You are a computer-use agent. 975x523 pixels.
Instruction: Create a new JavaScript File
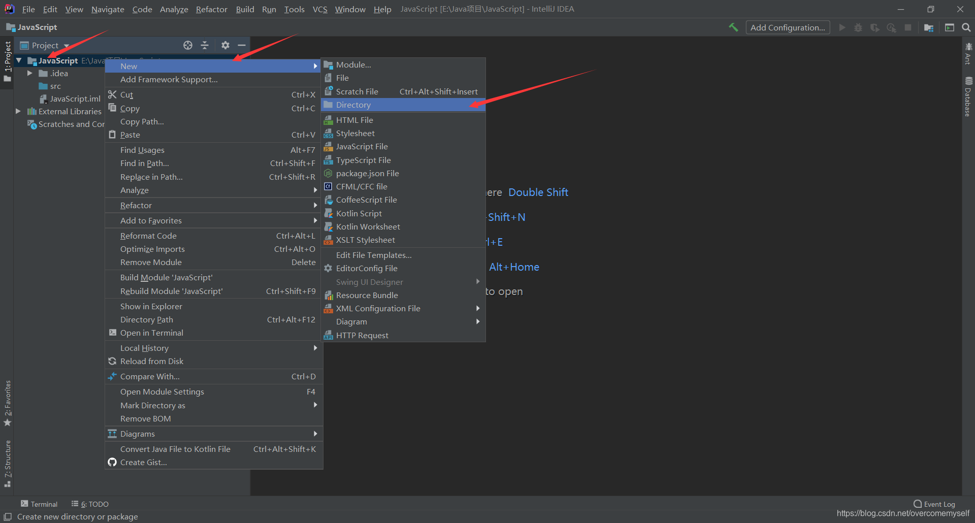[403, 146]
